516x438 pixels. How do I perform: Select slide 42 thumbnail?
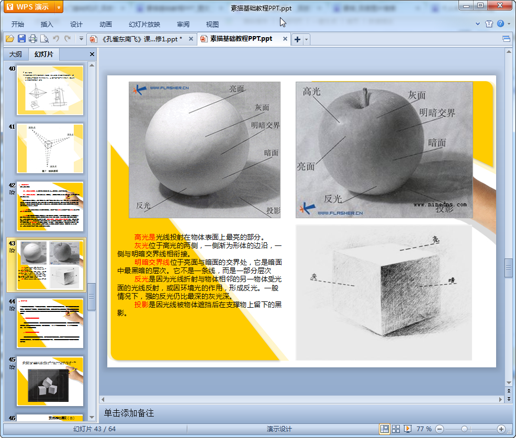(x=50, y=207)
